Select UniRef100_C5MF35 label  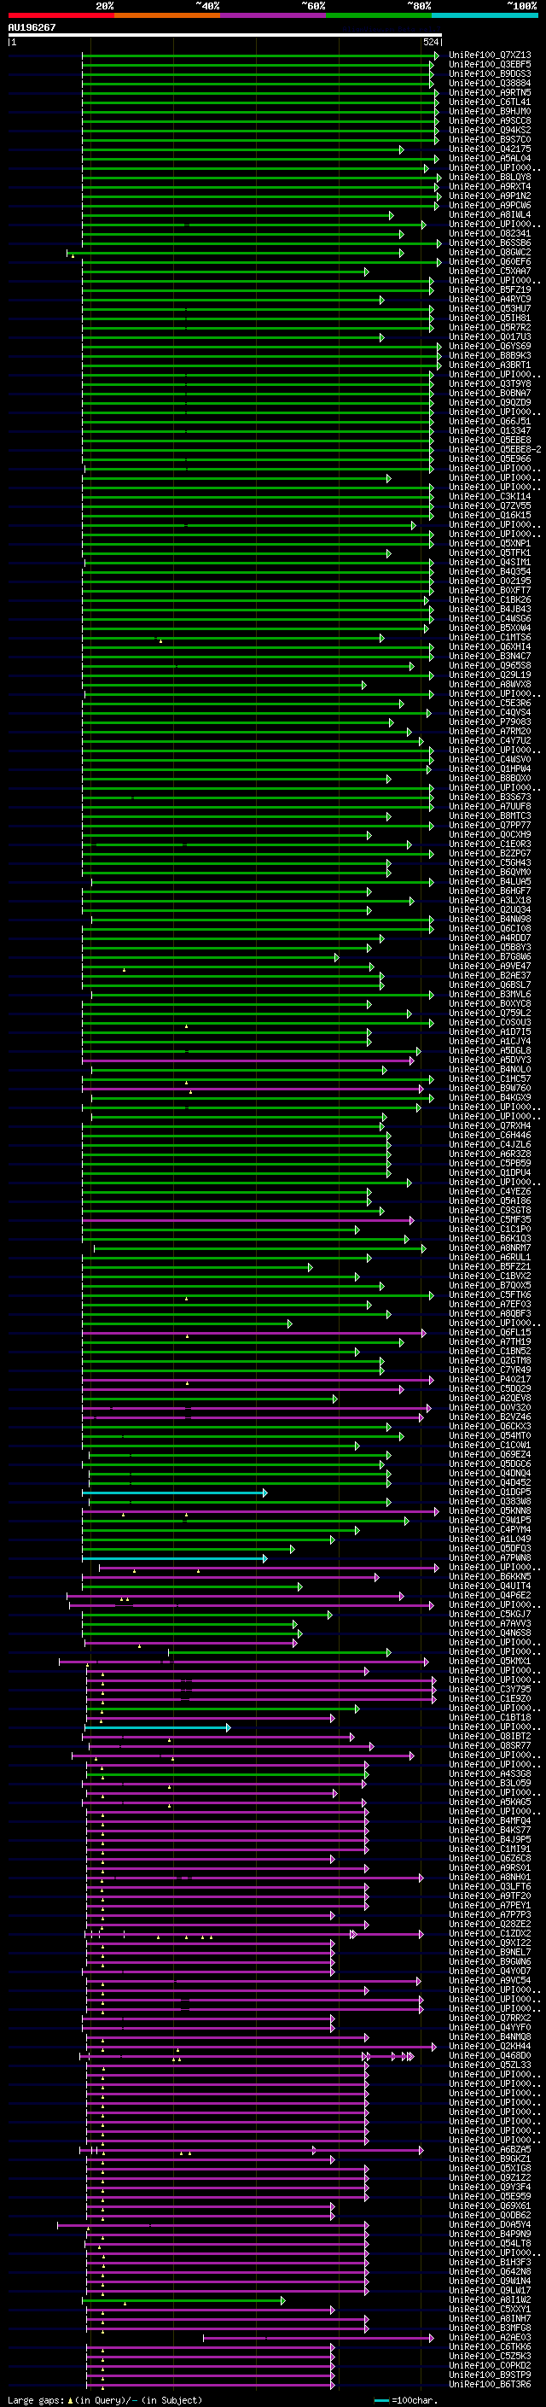coord(490,1219)
